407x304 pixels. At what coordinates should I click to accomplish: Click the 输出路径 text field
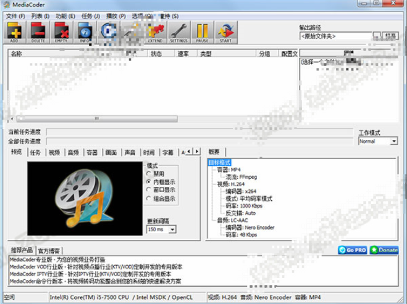(336, 36)
